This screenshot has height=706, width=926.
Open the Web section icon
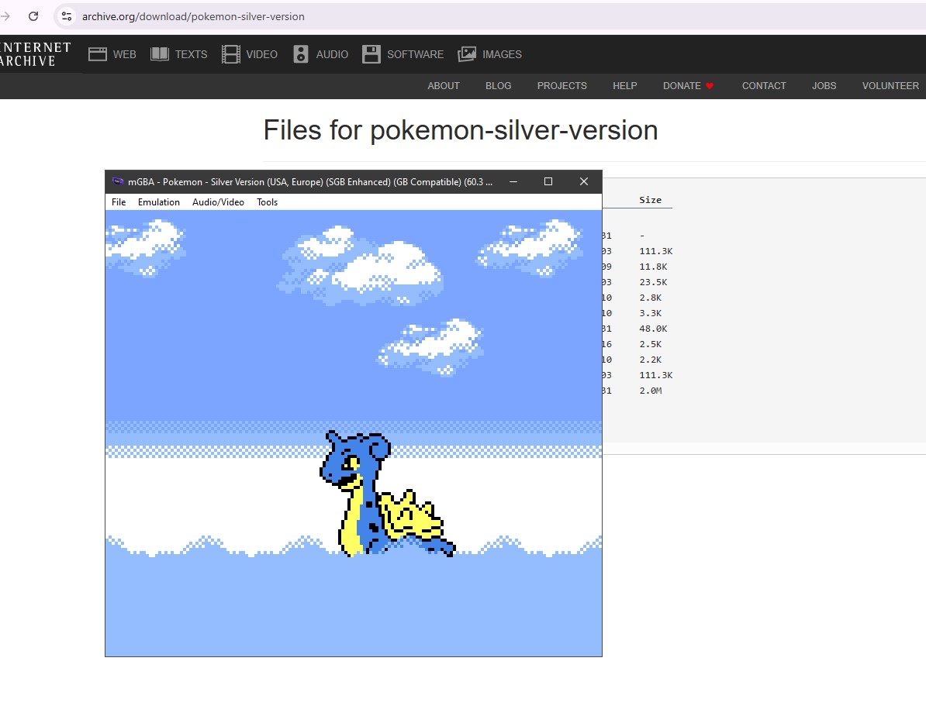[98, 54]
